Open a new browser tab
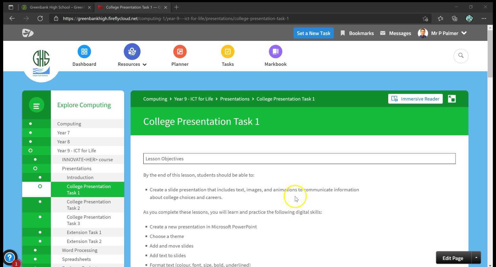The image size is (496, 267). coord(176,7)
